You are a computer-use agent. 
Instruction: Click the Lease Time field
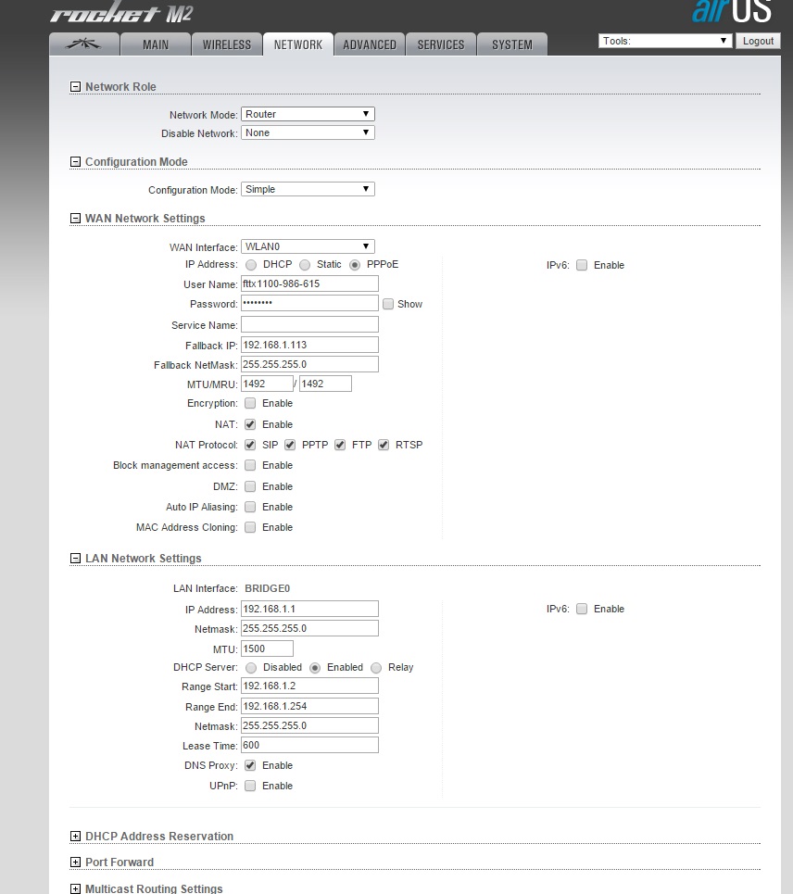[x=309, y=745]
